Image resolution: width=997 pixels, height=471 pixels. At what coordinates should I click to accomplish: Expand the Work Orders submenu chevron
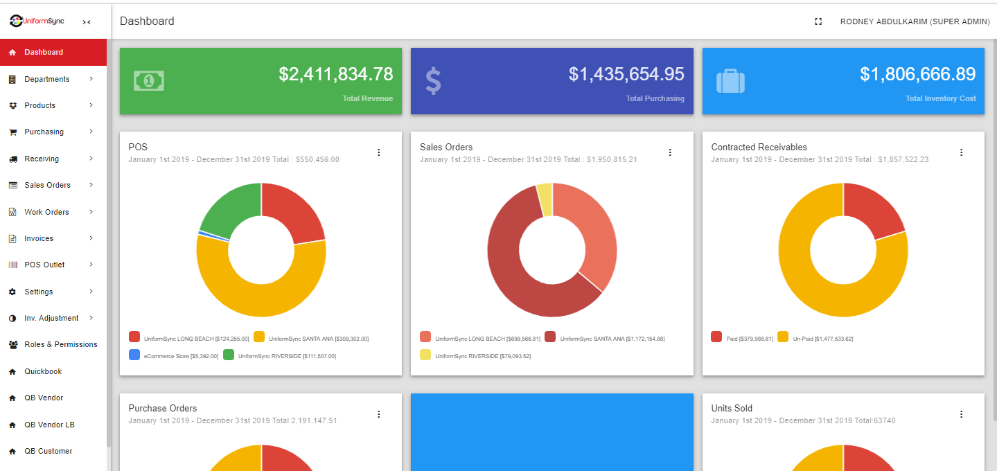[91, 212]
